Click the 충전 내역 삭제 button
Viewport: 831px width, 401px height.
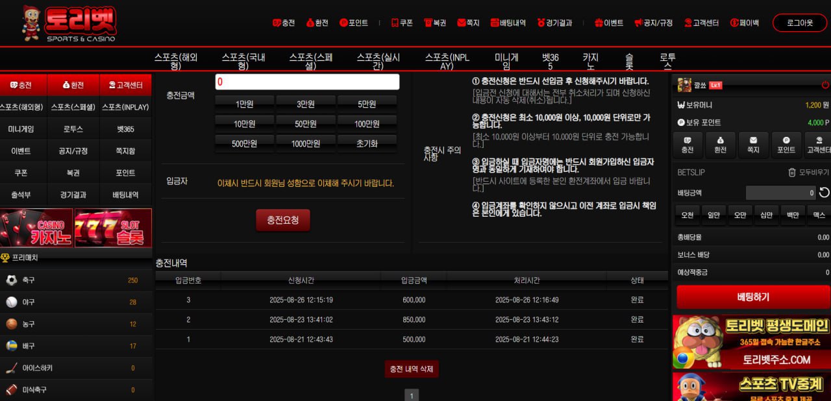pos(412,369)
